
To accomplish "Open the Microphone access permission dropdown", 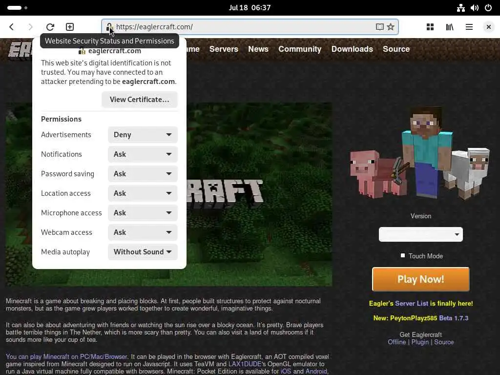I will click(x=143, y=213).
